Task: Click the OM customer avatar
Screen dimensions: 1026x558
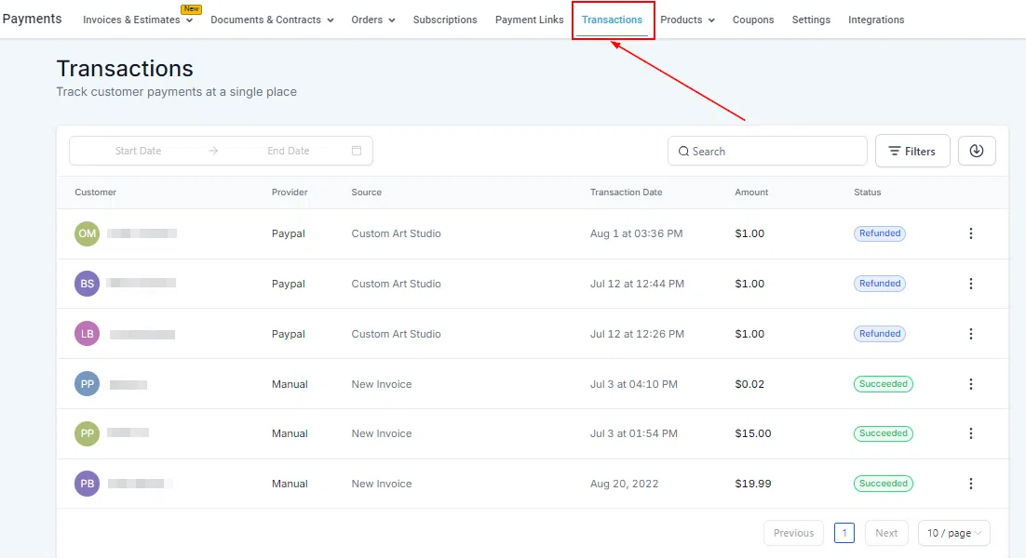Action: (x=87, y=233)
